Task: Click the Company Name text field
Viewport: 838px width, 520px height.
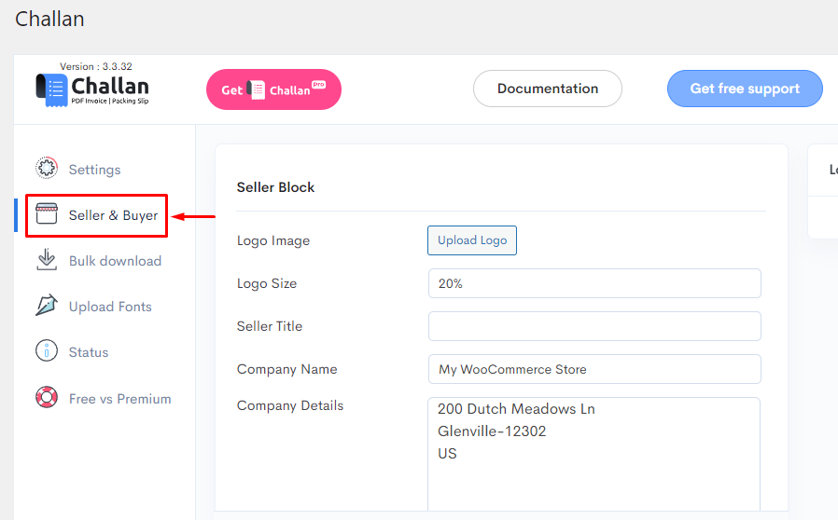Action: pos(594,369)
